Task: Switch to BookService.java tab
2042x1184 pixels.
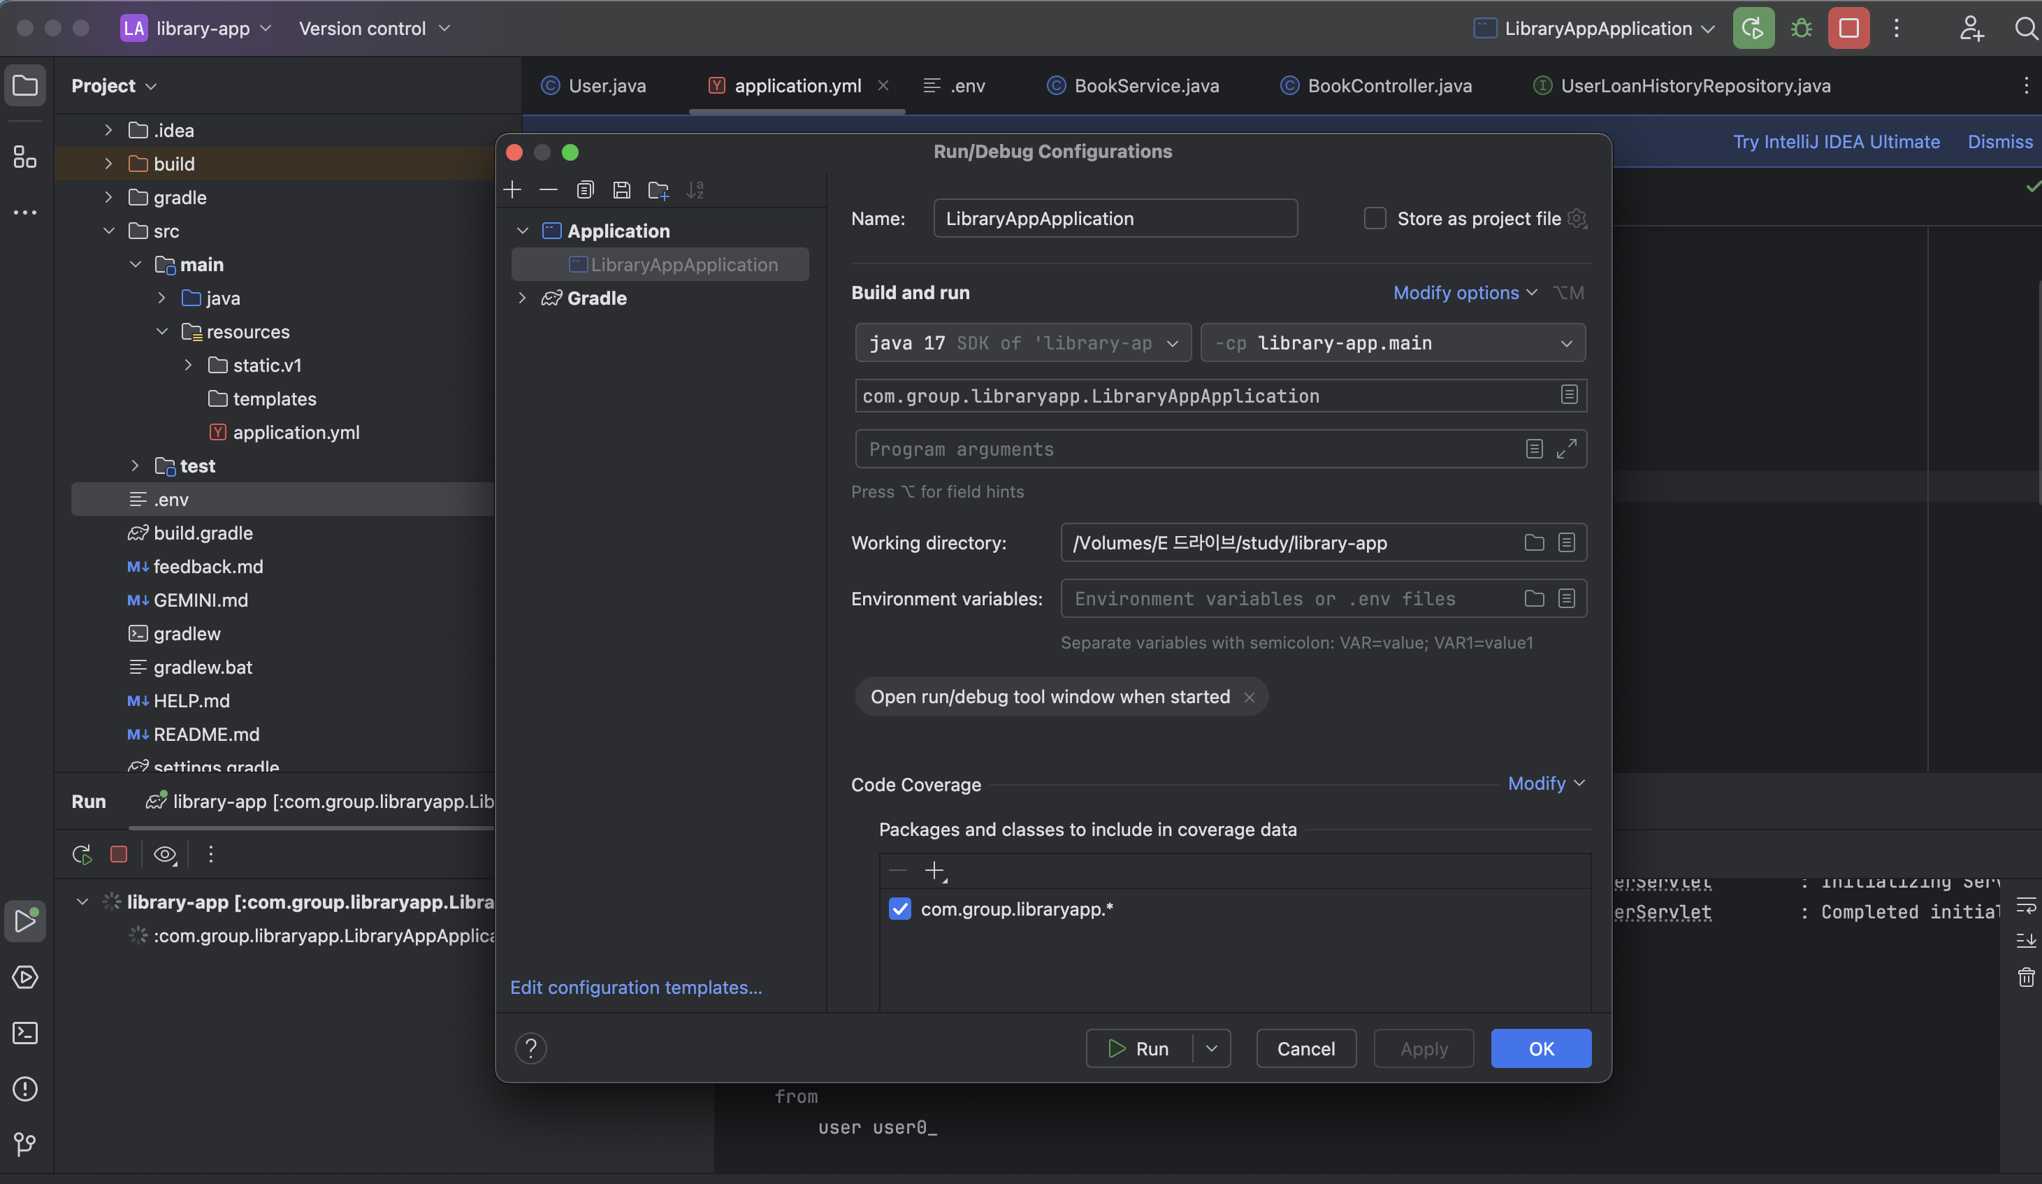Action: pyautogui.click(x=1133, y=85)
